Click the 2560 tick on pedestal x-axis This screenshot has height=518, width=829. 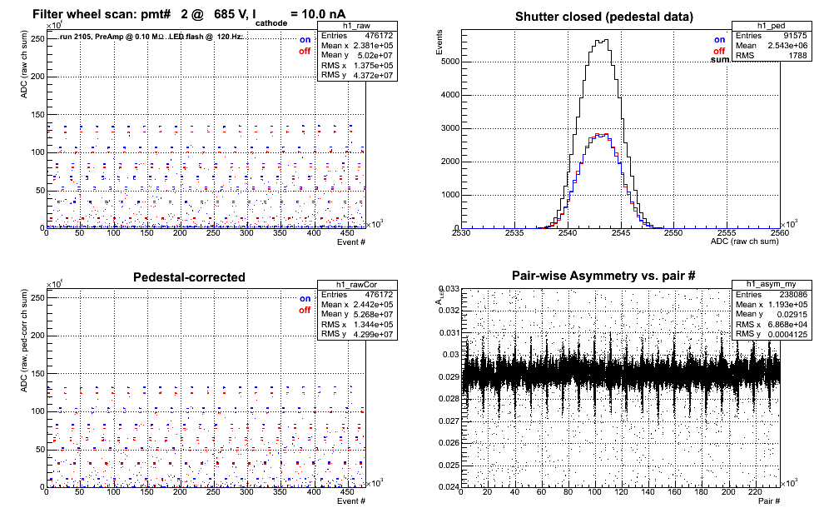coord(780,233)
